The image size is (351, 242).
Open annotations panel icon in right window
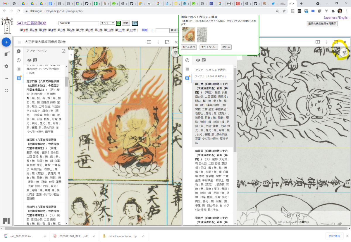[x=187, y=78]
